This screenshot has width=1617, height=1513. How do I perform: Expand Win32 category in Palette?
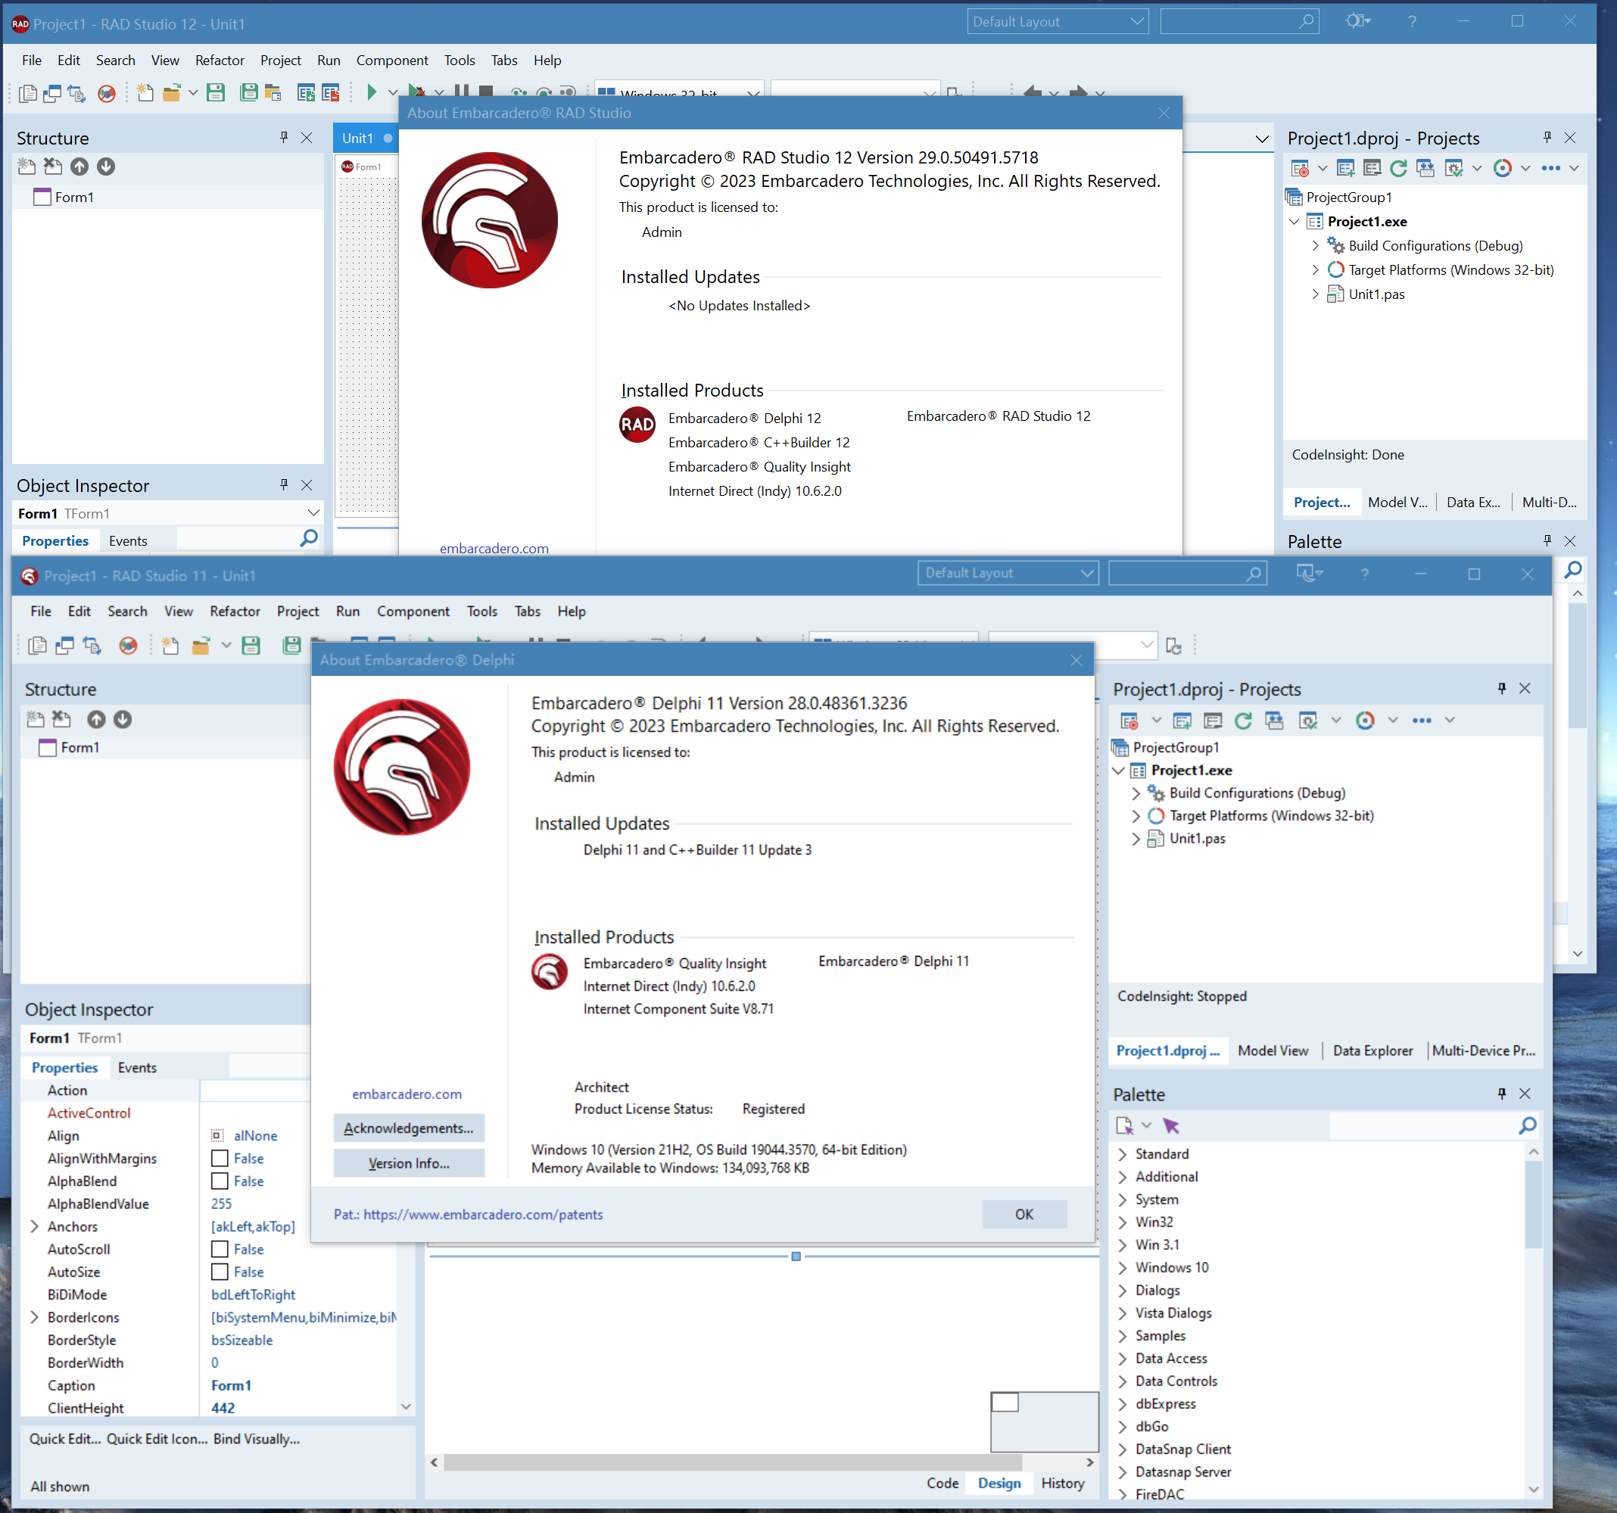pyautogui.click(x=1123, y=1222)
